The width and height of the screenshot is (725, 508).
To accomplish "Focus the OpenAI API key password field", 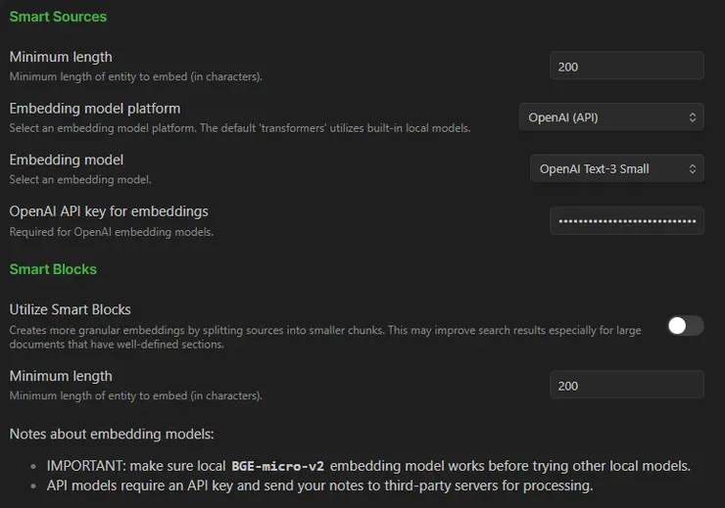I will pos(626,220).
